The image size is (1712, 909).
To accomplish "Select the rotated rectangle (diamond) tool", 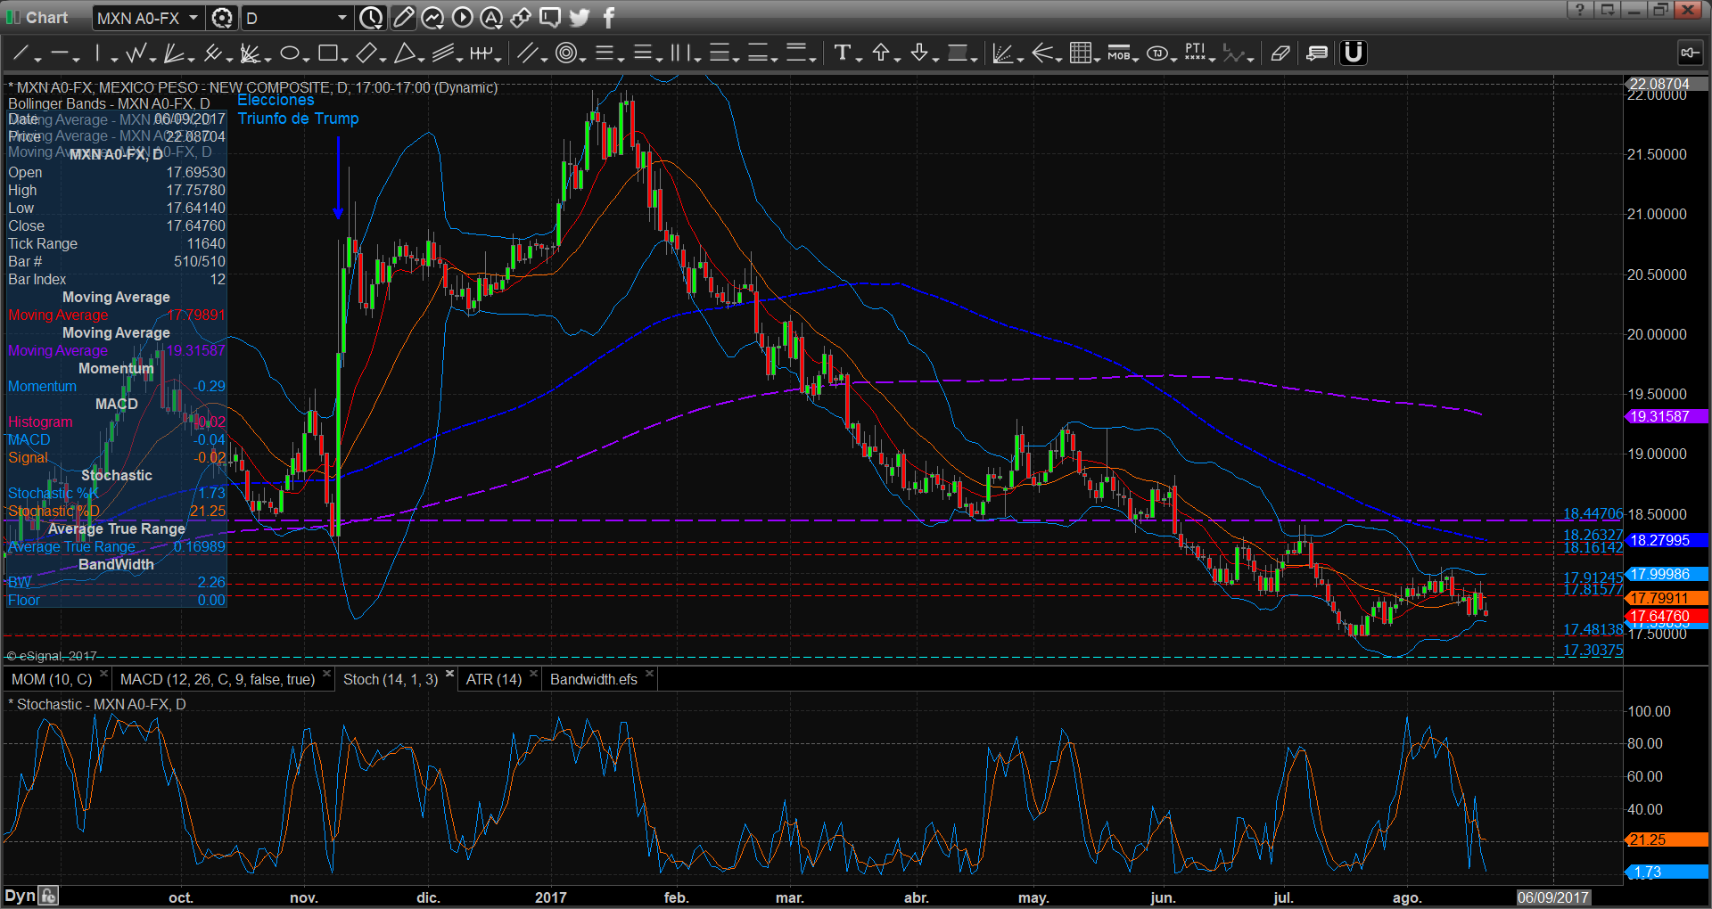I will (x=366, y=53).
